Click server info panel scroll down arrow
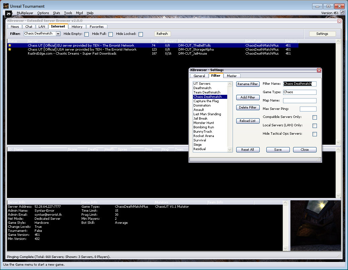 pyautogui.click(x=285, y=249)
